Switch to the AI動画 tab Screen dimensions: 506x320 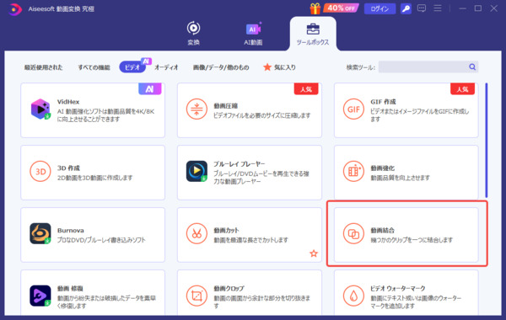[x=253, y=33]
